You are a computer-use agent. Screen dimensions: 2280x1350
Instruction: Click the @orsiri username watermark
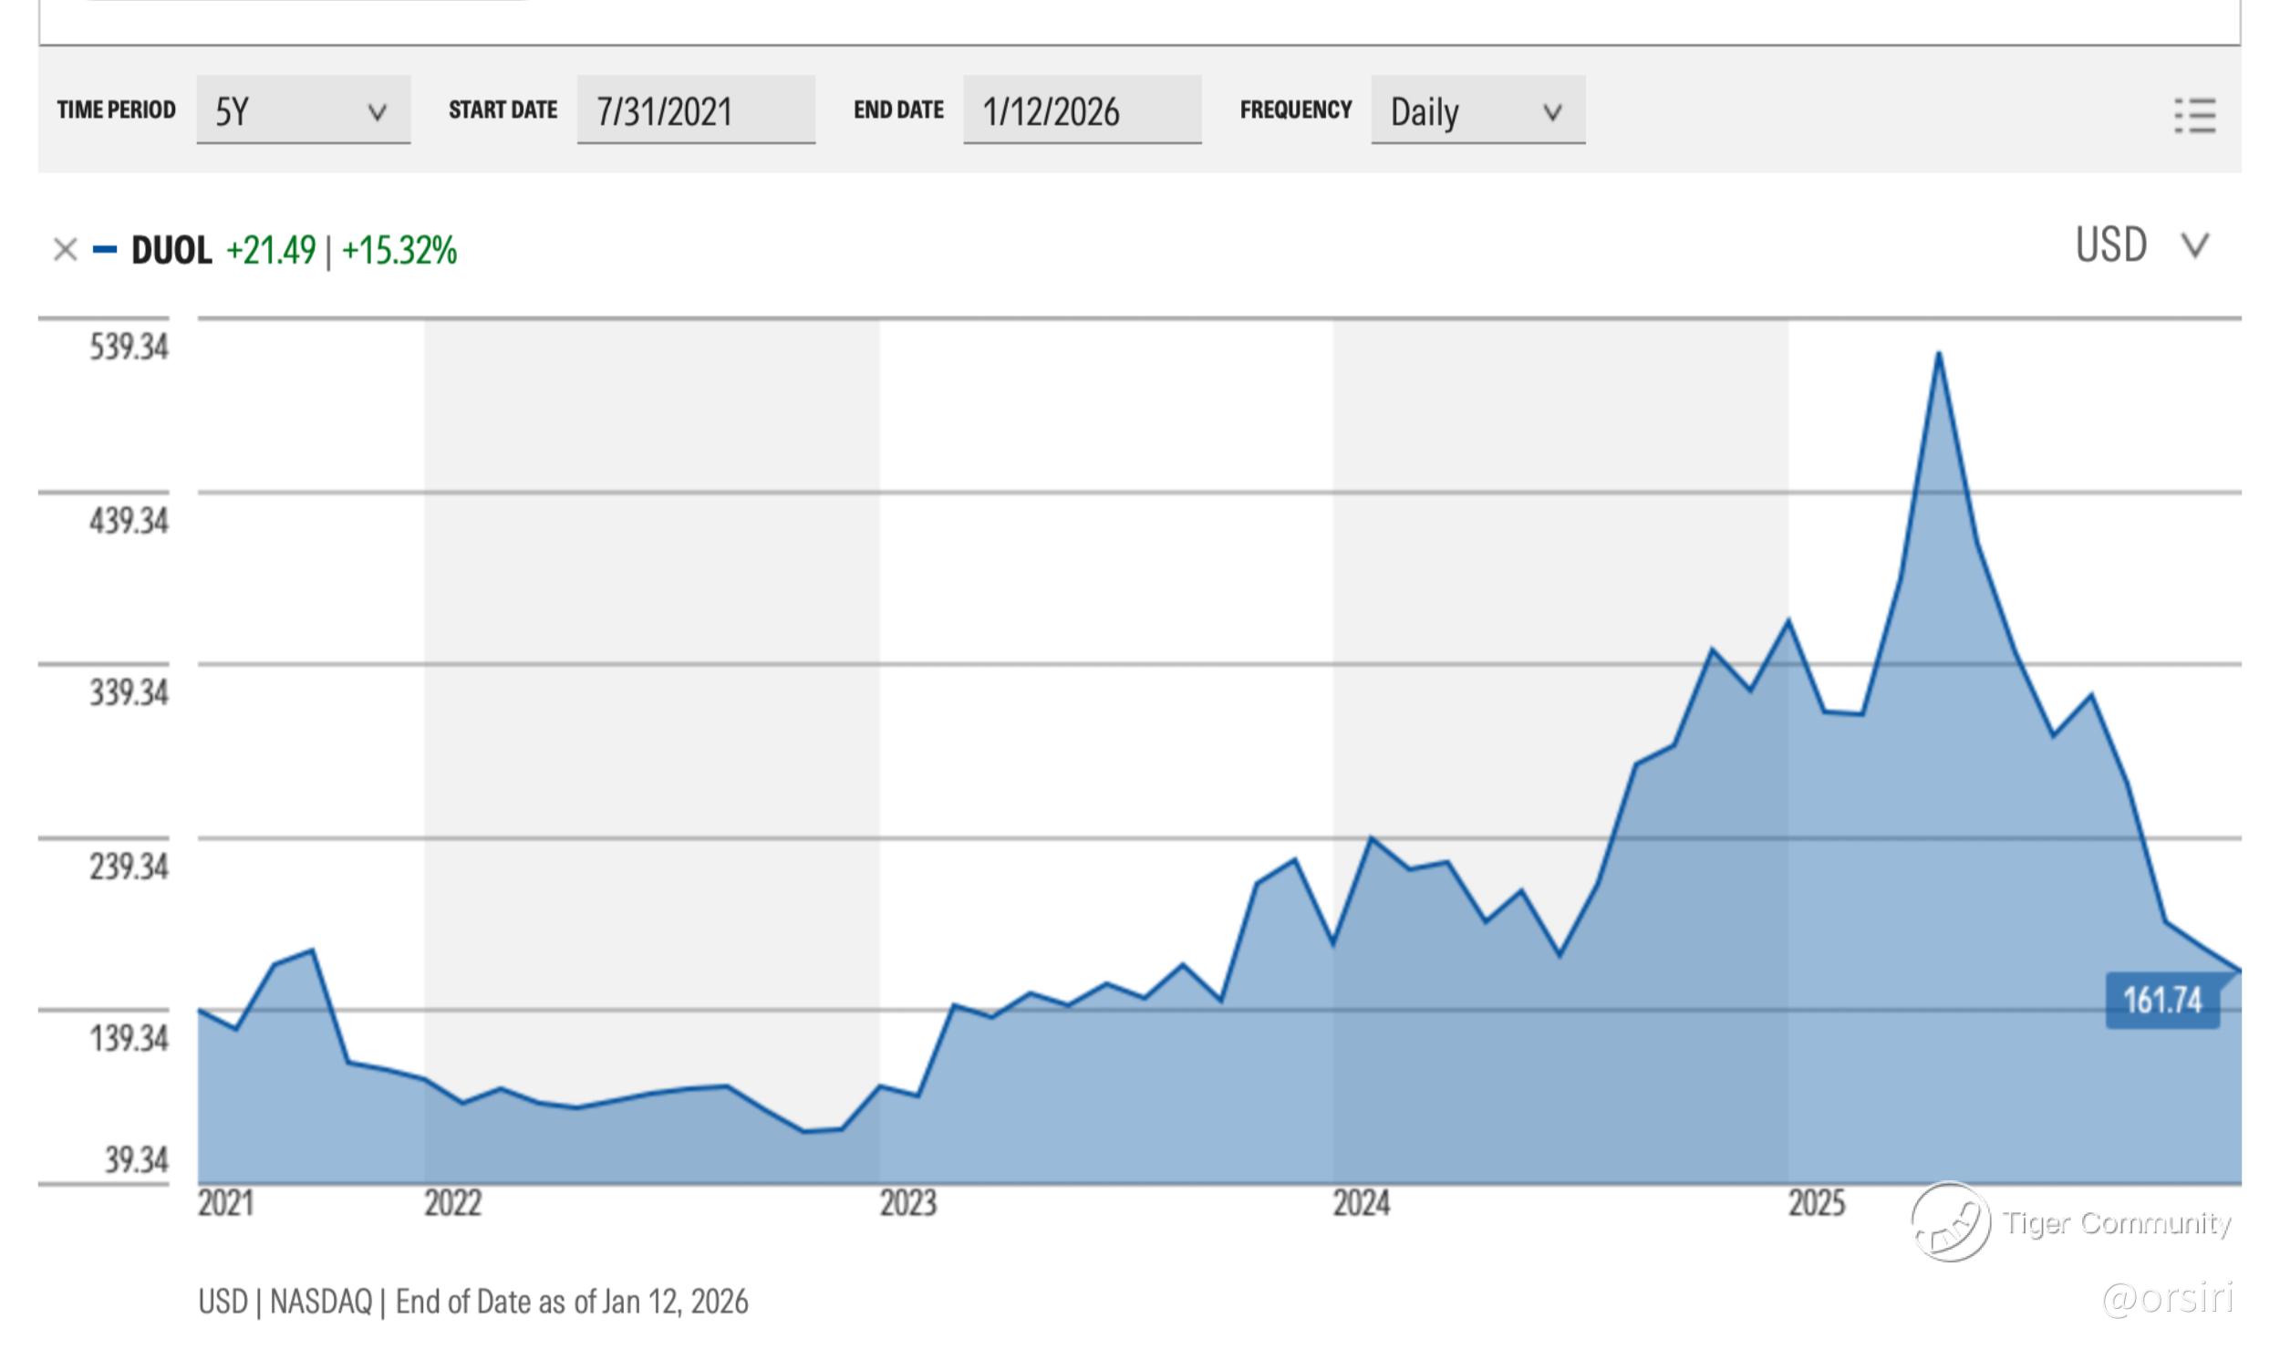(x=2168, y=1297)
